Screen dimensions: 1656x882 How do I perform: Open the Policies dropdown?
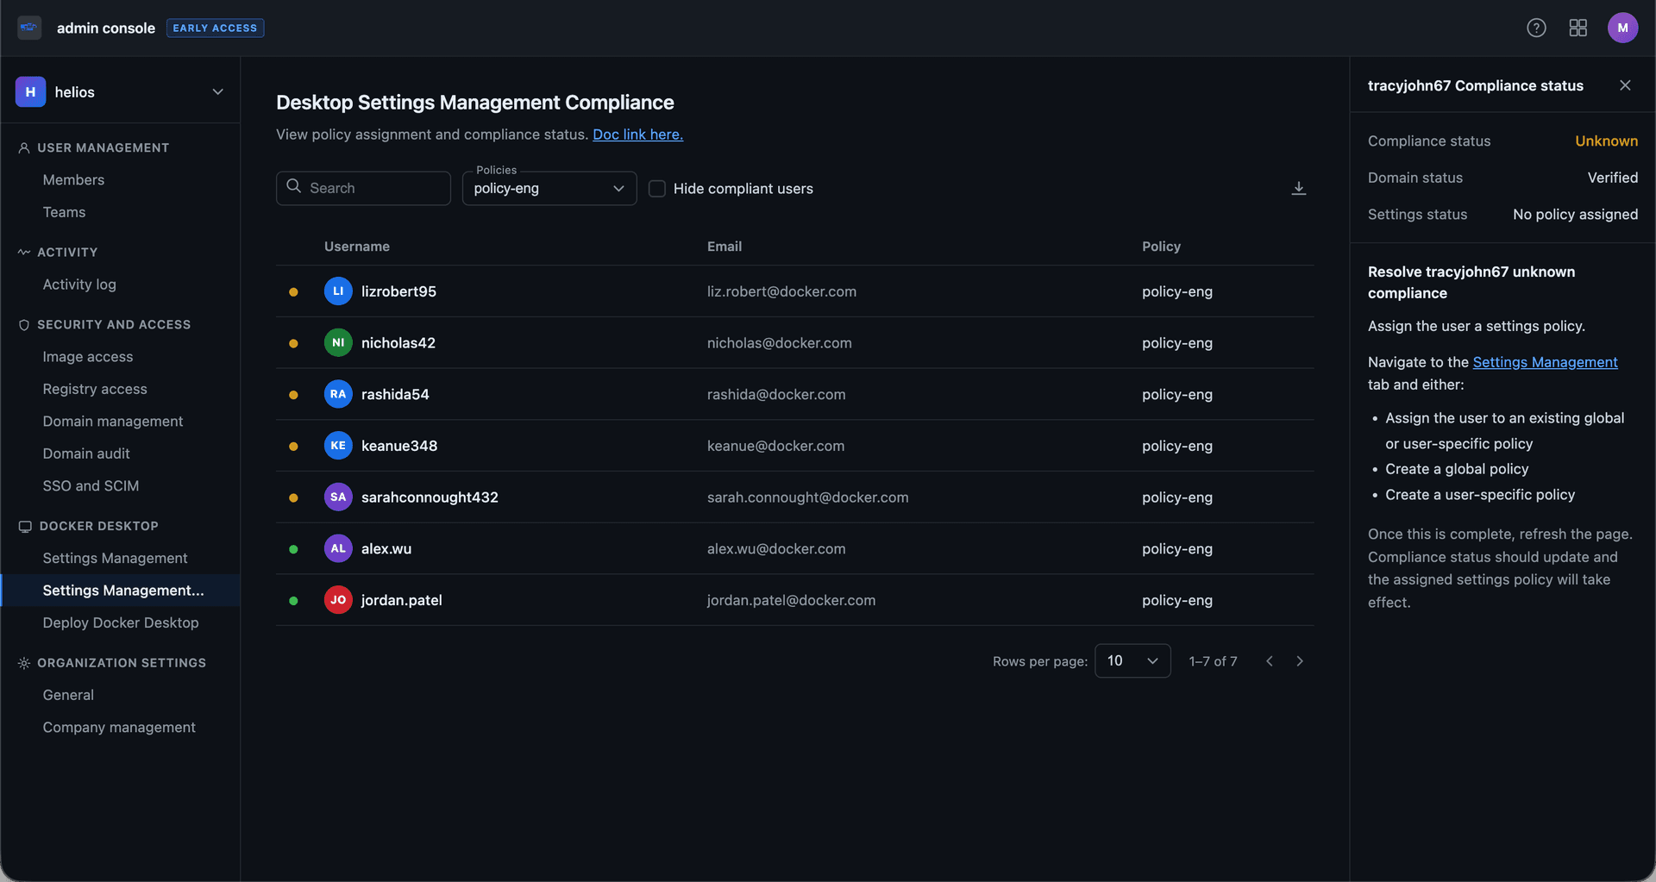click(x=549, y=189)
